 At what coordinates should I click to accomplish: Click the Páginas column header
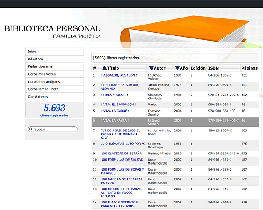click(x=249, y=68)
